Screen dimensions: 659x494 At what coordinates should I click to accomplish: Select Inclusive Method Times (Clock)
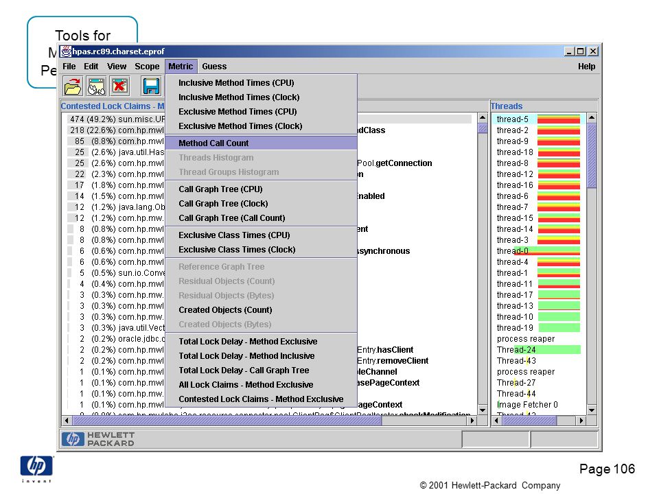click(x=262, y=97)
